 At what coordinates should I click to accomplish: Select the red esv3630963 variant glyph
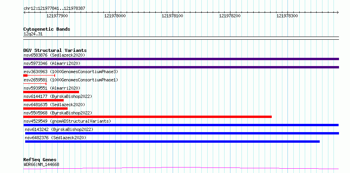coord(39,75)
